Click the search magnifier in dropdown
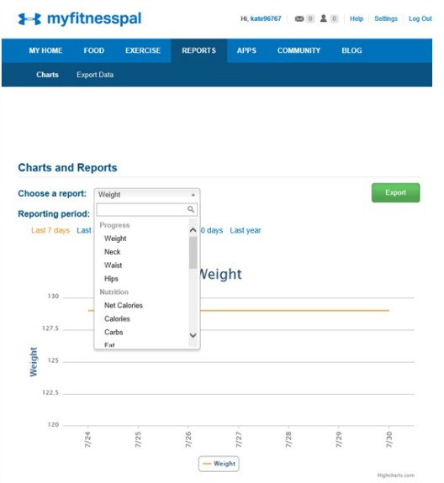 tap(191, 209)
